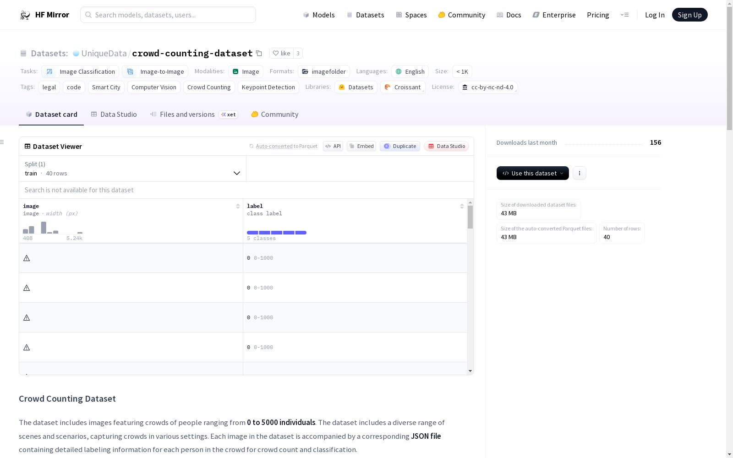Viewport: 733px width, 458px height.
Task: Click the warning icon in the third image row
Action: [x=27, y=318]
